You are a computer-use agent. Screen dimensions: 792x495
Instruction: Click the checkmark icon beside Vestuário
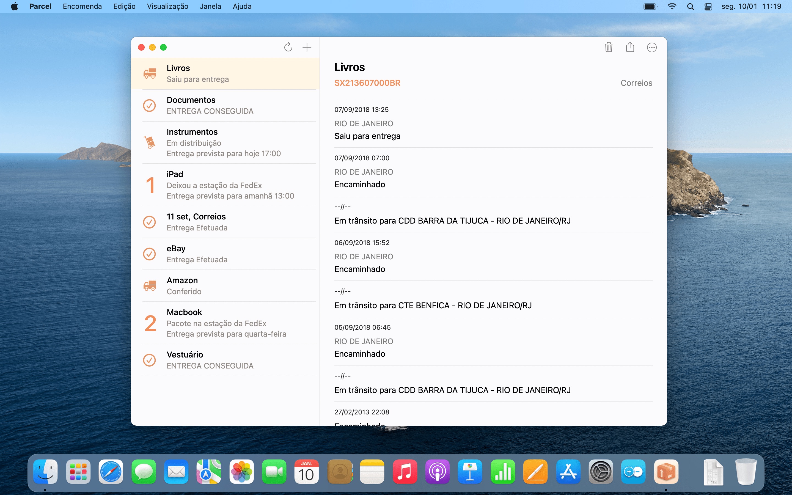click(150, 360)
